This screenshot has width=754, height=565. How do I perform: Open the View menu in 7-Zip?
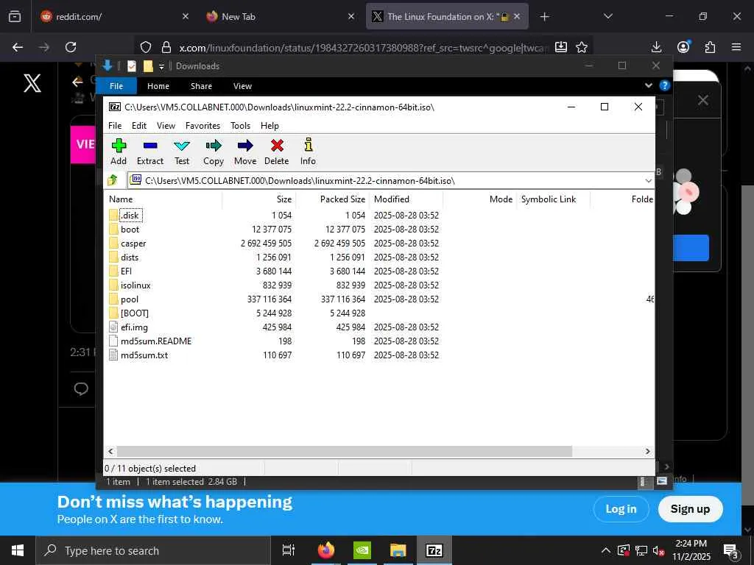166,125
